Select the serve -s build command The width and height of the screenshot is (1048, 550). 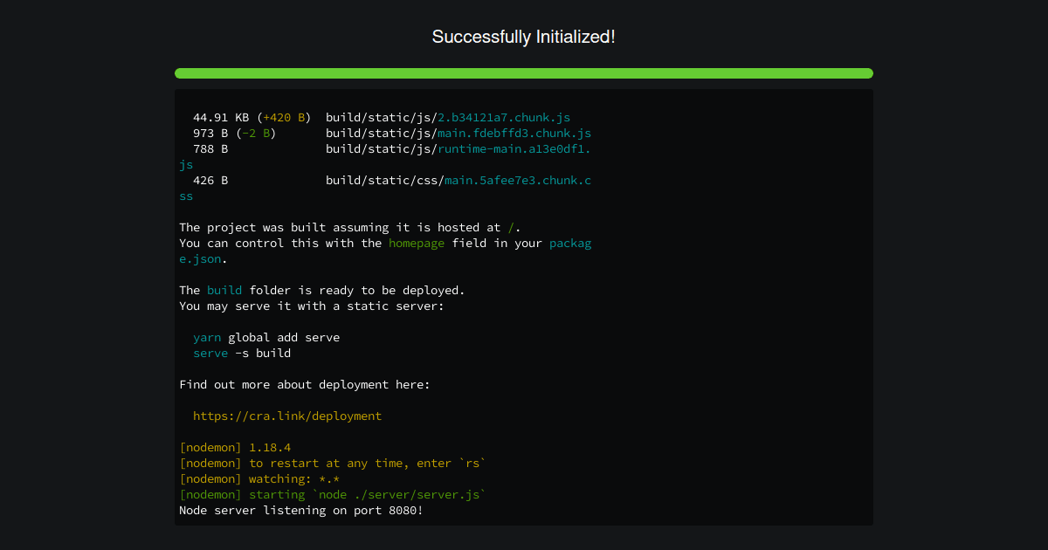(x=242, y=353)
